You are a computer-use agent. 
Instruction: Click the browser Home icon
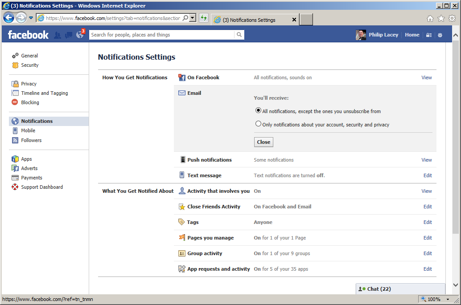coord(430,19)
